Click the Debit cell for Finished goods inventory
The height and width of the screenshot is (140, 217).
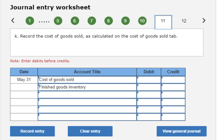tap(149, 87)
